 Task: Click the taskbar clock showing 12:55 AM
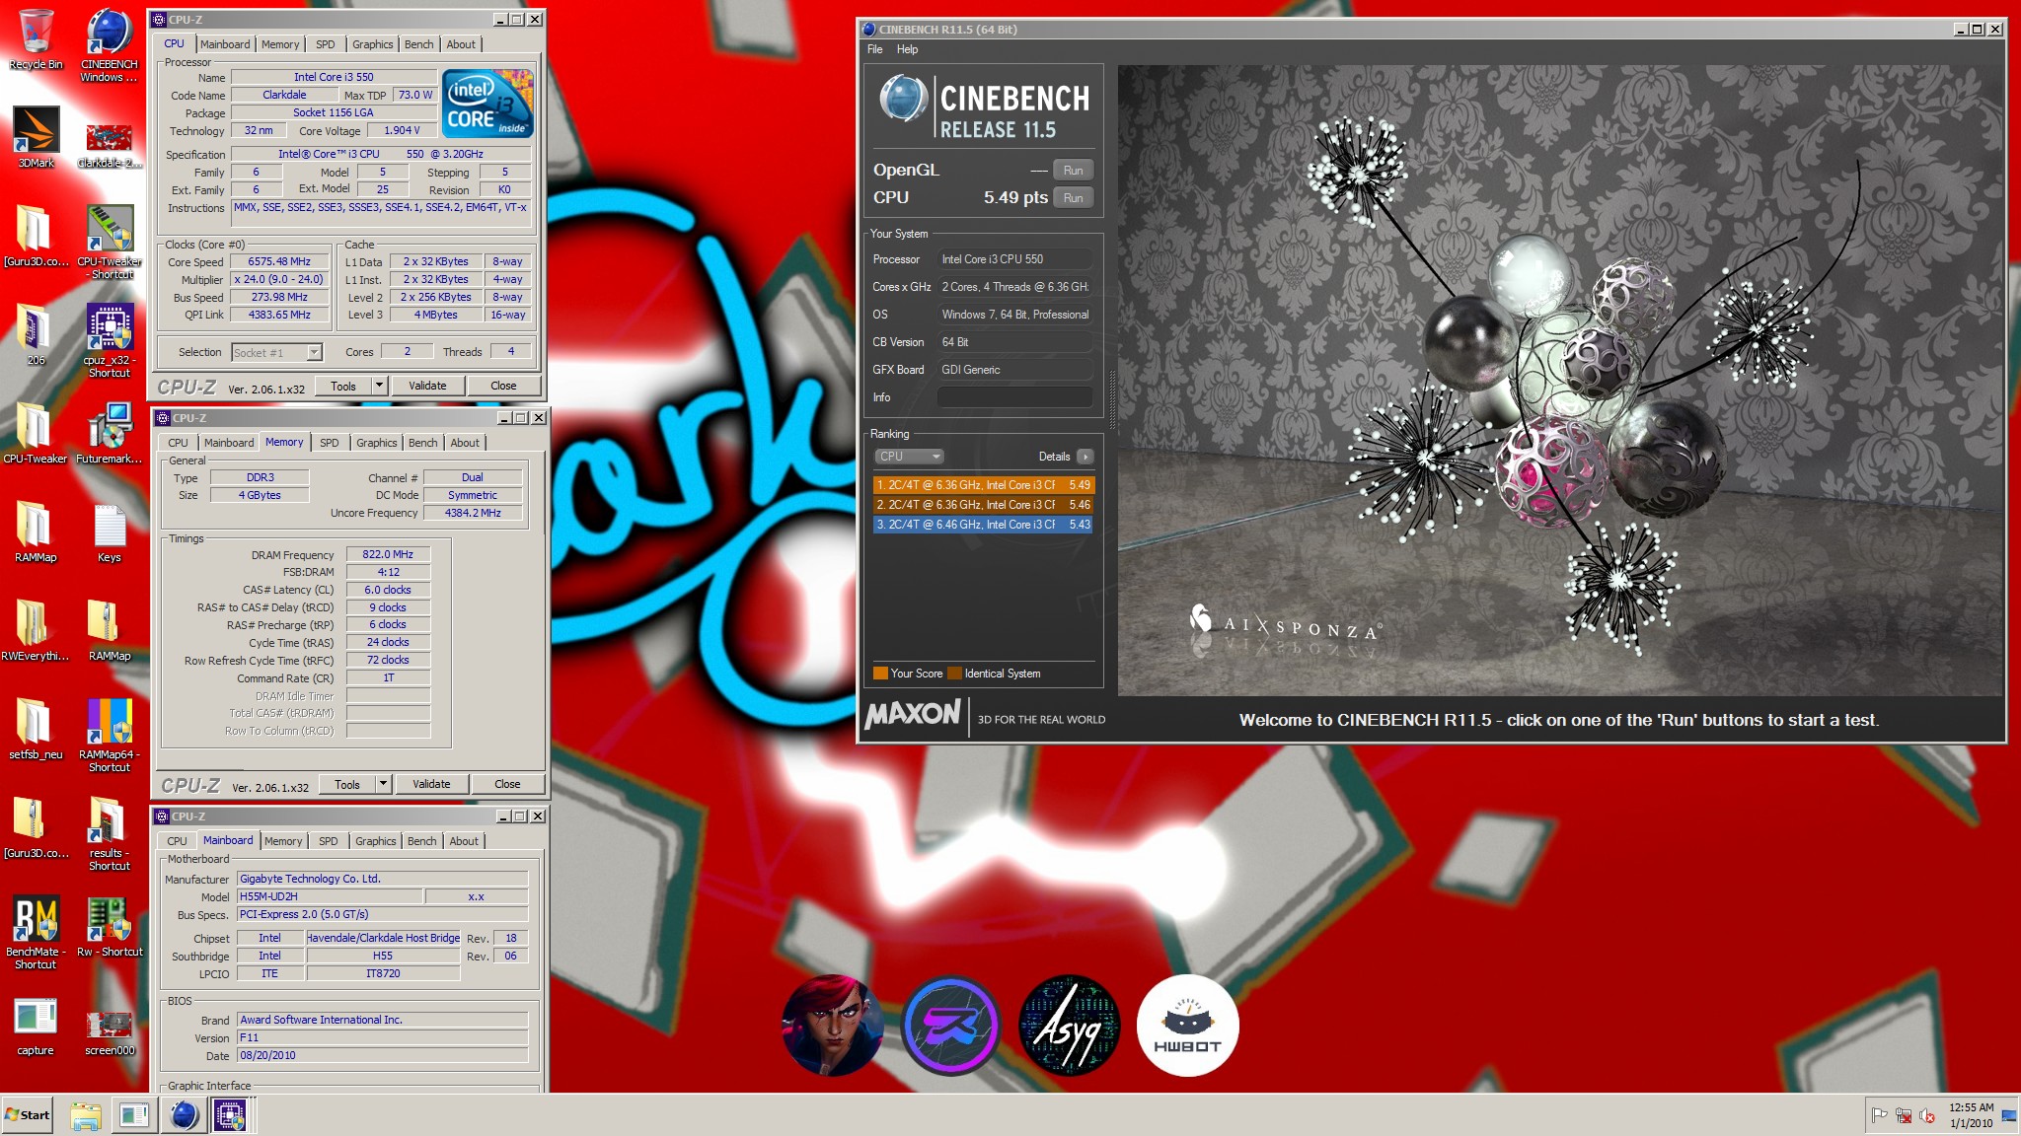click(x=1971, y=1115)
